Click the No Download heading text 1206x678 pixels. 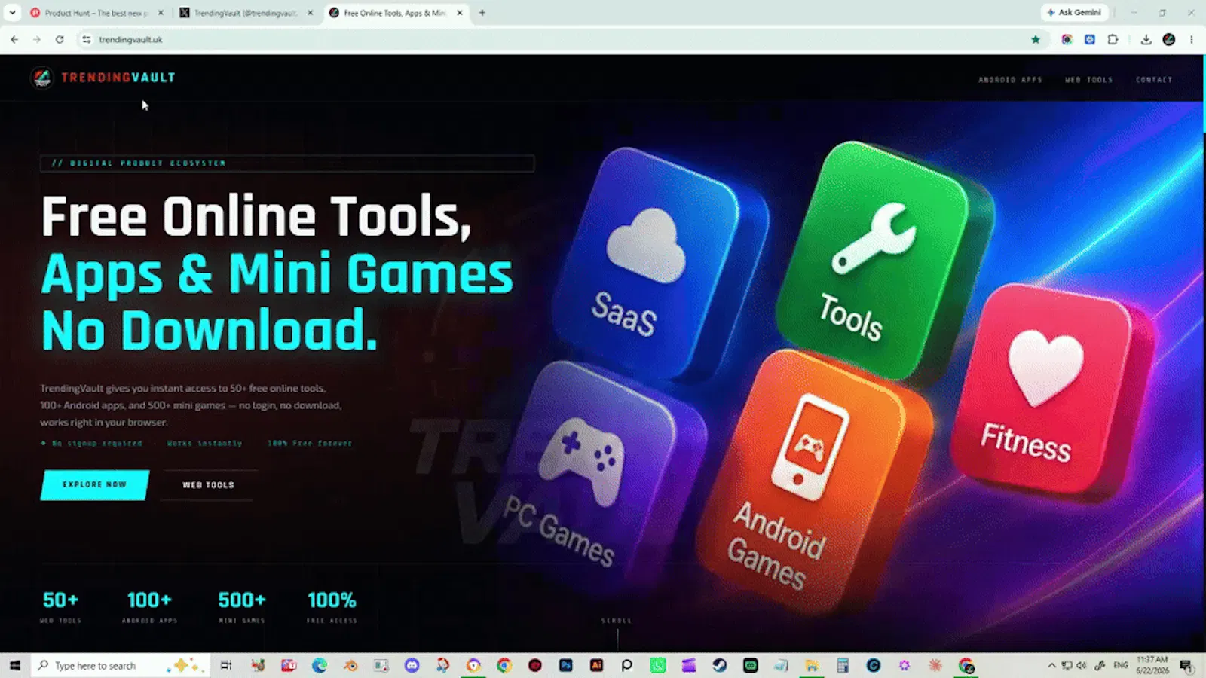209,331
